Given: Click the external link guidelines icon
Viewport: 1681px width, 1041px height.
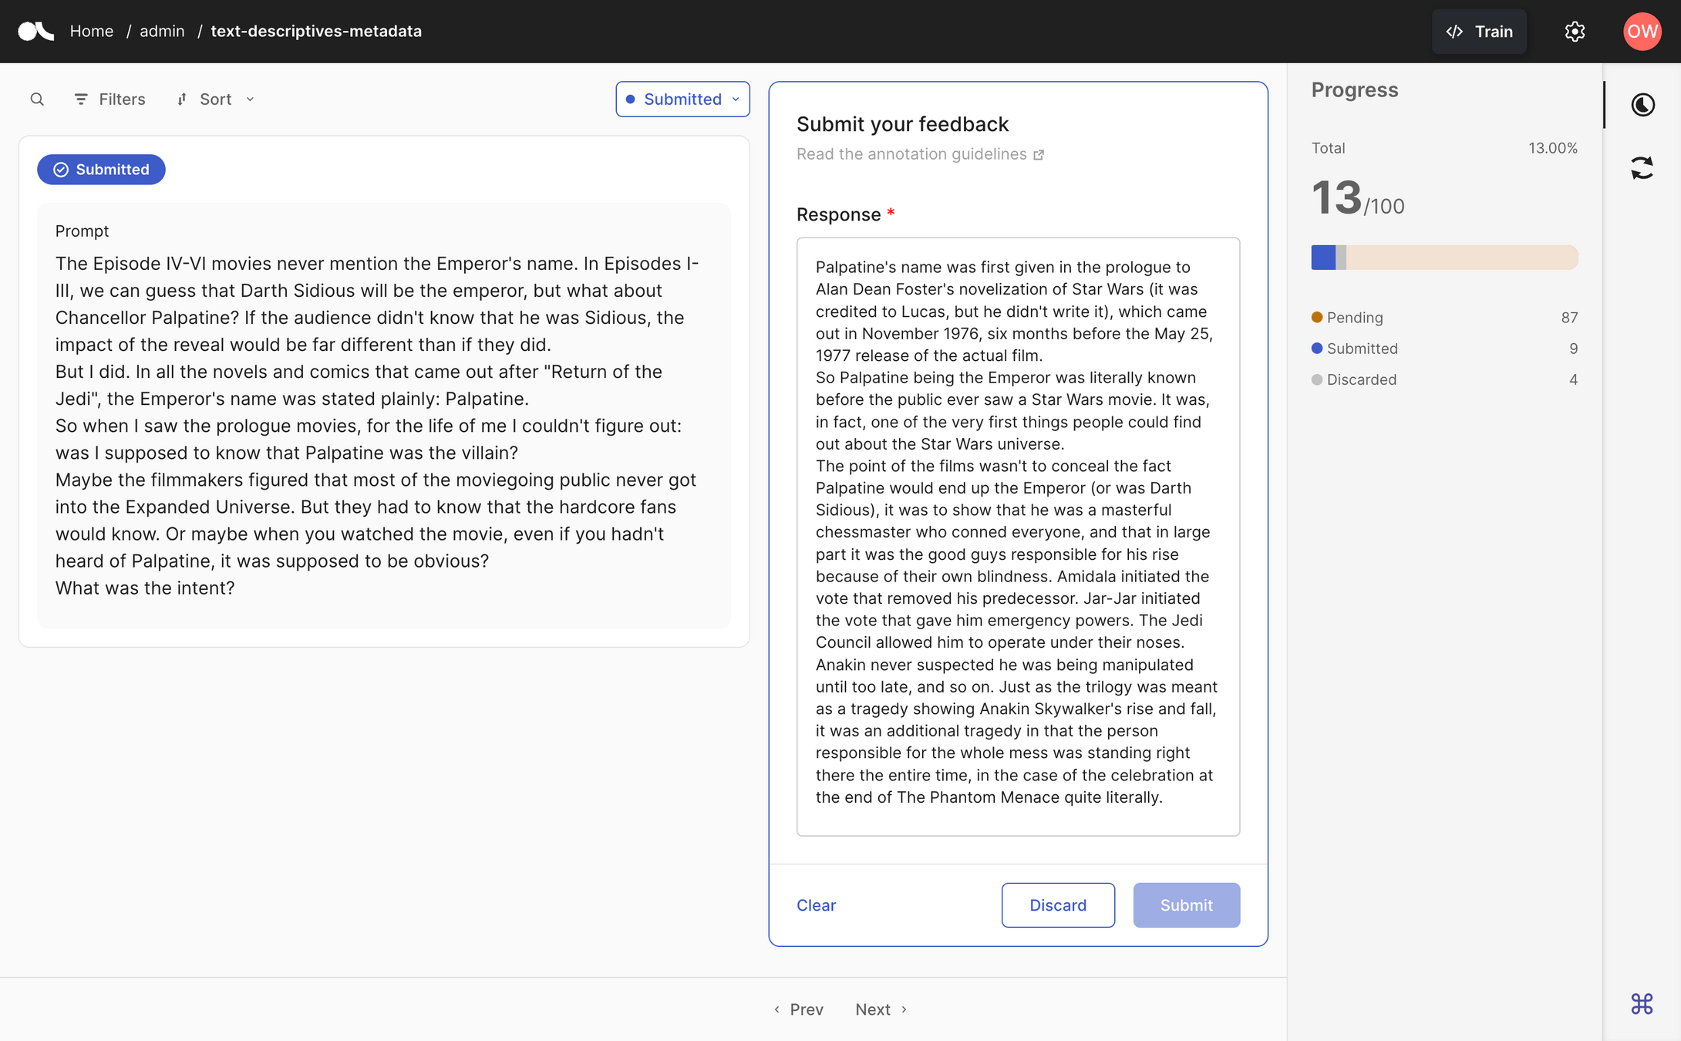Looking at the screenshot, I should [1039, 155].
